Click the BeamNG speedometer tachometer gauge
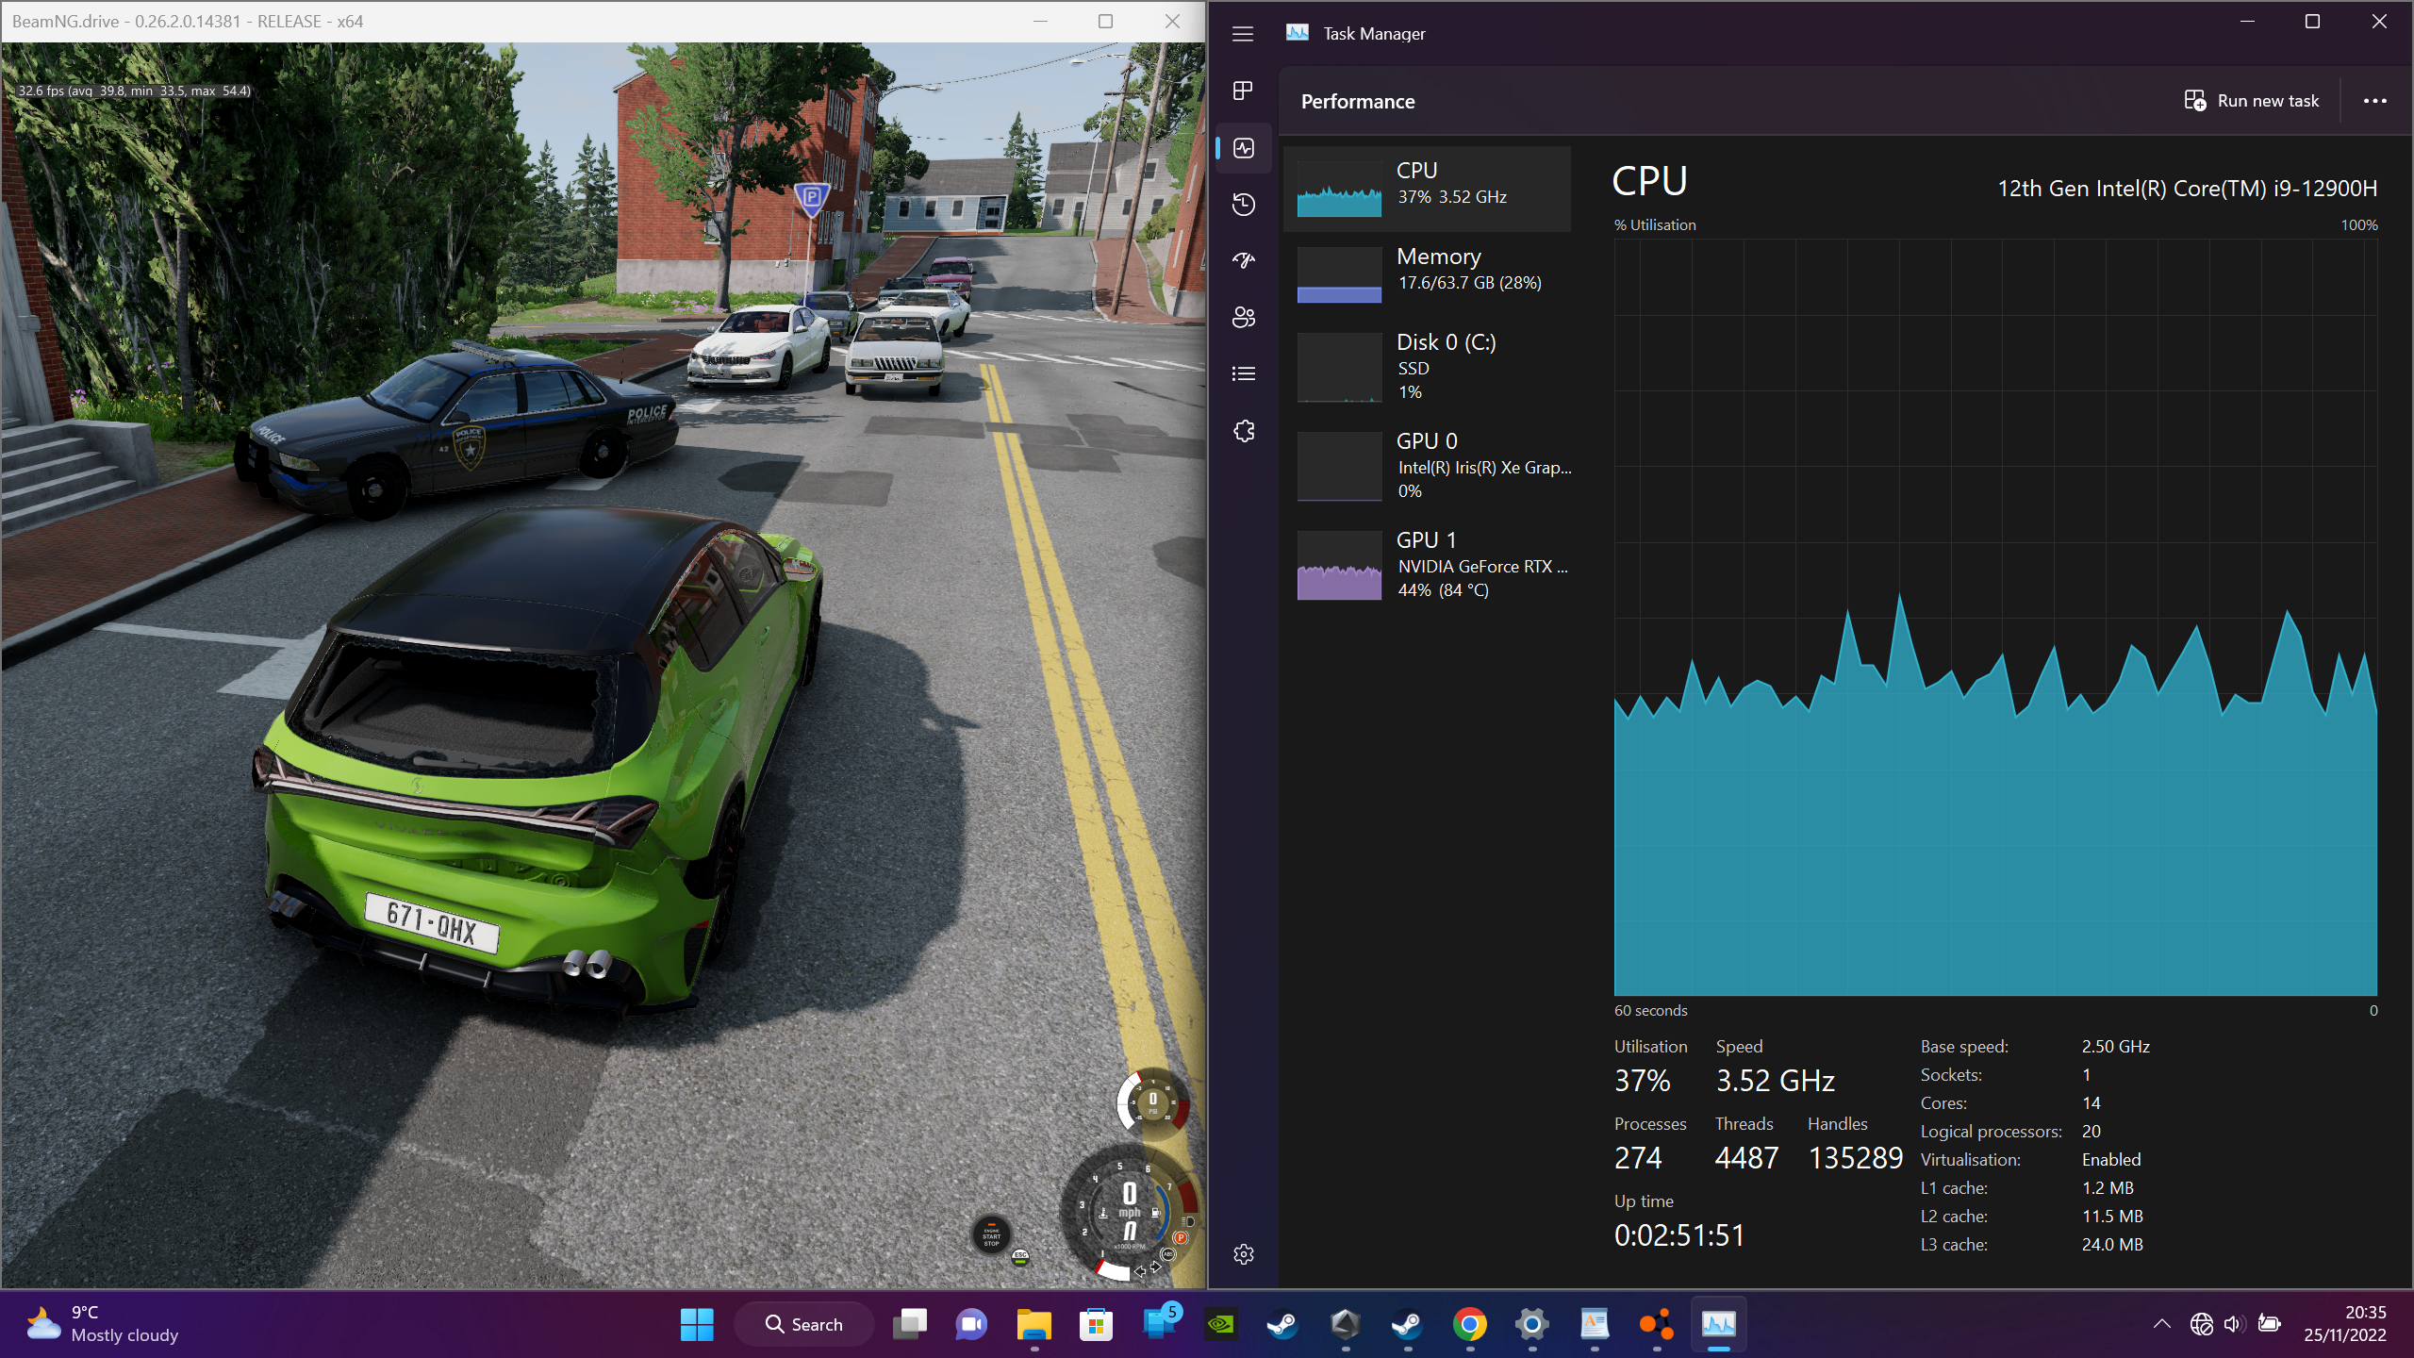Screen dimensions: 2414x1358 coord(1129,1213)
